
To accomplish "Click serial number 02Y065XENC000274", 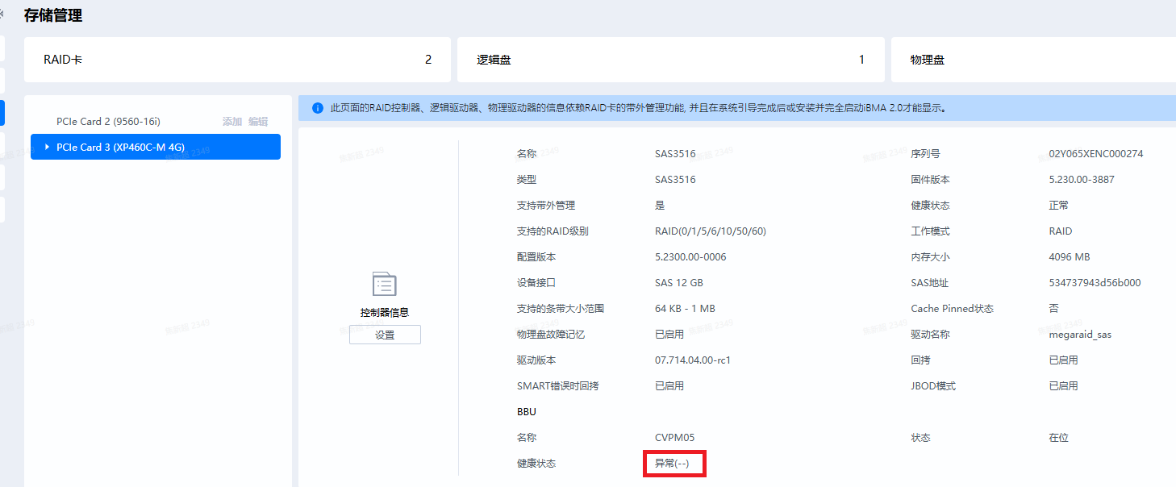I will [1095, 154].
